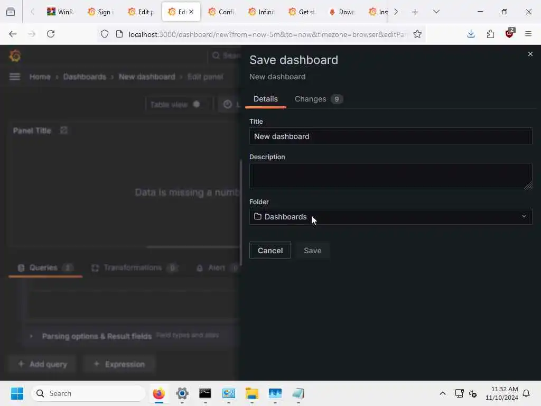Image resolution: width=541 pixels, height=406 pixels.
Task: Open the terminal taskbar icon
Action: point(206,393)
